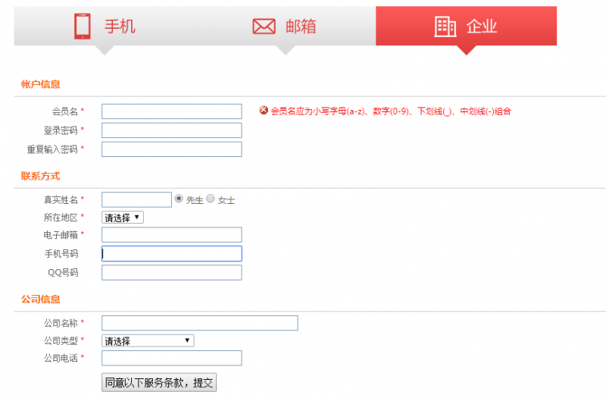Focus the 会员名 input field

tap(172, 111)
